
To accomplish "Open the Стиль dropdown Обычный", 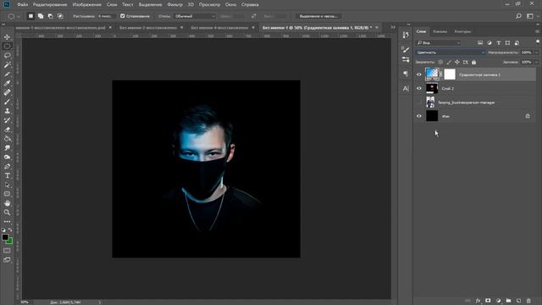I will (195, 16).
